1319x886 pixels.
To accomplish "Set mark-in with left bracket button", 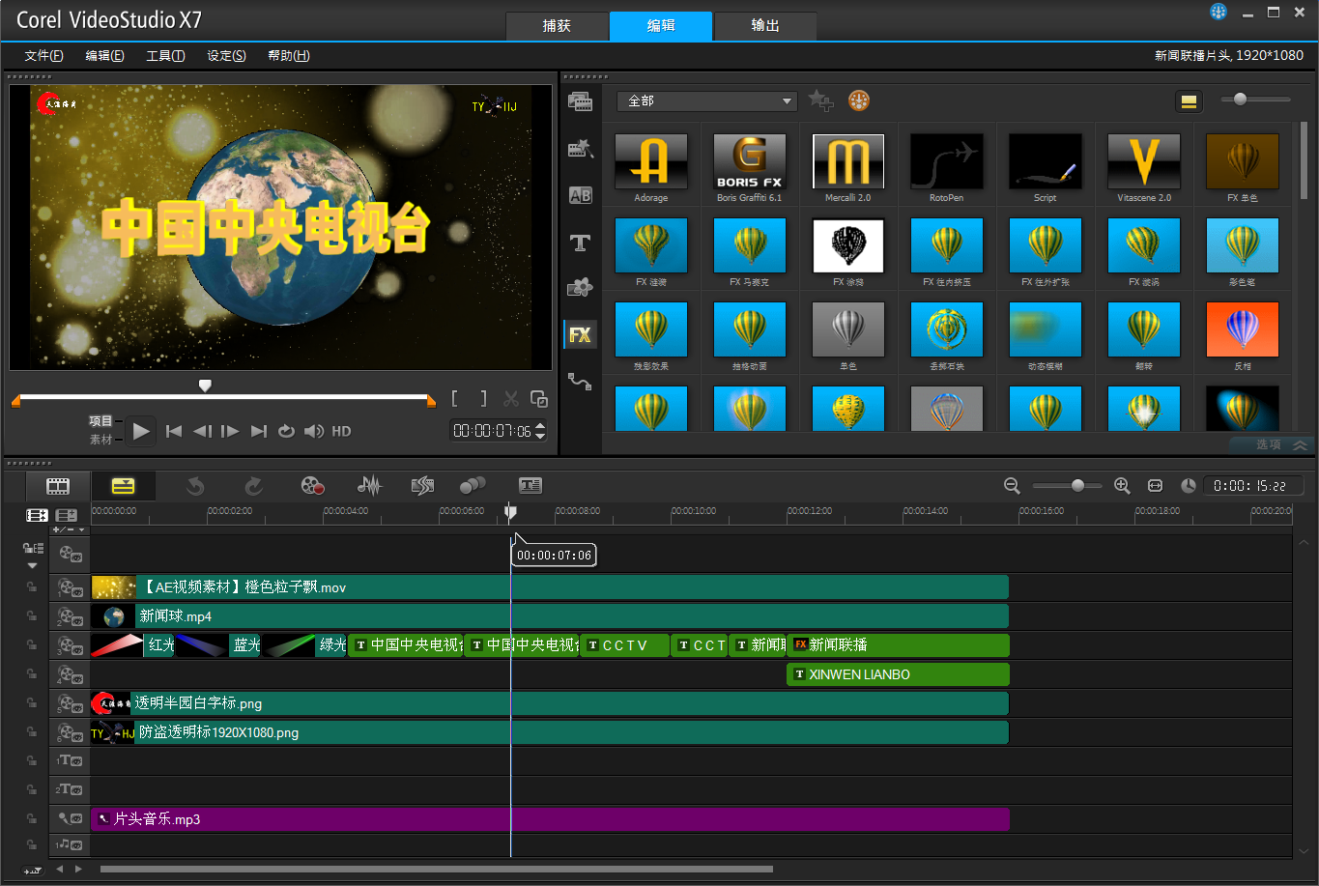I will pos(455,399).
